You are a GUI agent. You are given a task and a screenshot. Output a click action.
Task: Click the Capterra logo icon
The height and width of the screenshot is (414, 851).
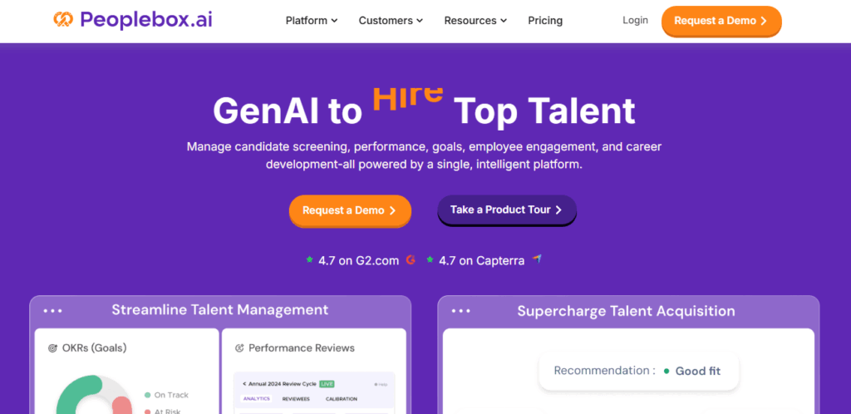click(x=538, y=259)
